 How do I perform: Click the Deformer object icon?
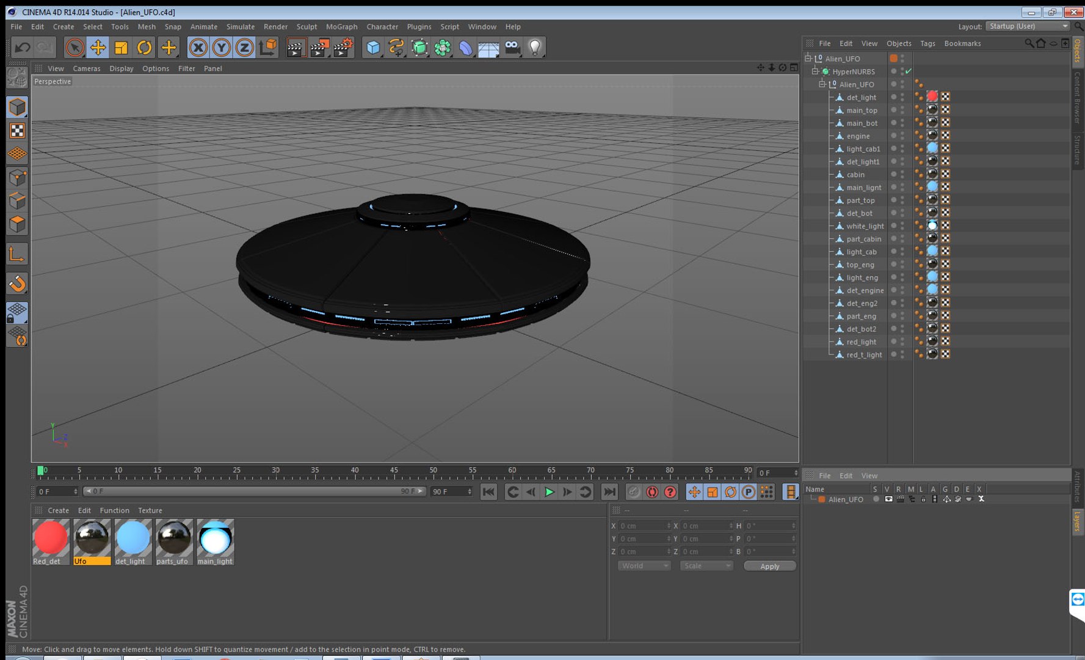465,47
